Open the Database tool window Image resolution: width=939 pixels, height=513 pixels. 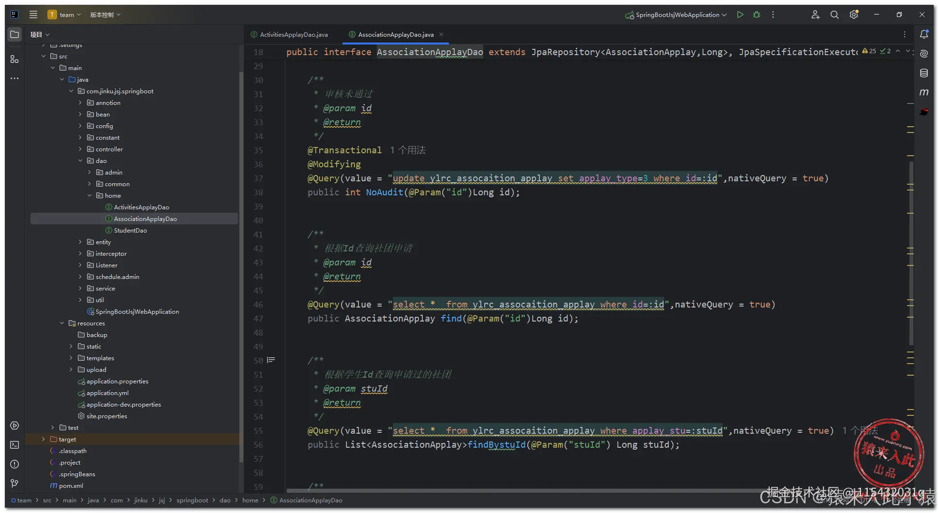[924, 73]
